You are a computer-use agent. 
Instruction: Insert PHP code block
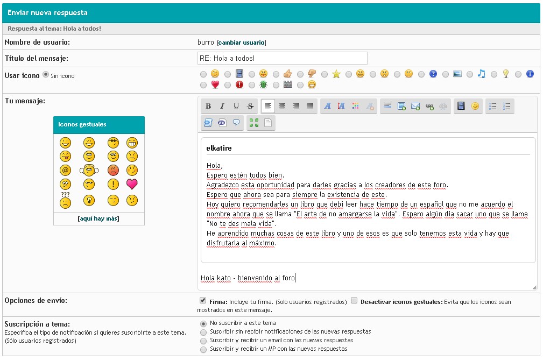[222, 123]
